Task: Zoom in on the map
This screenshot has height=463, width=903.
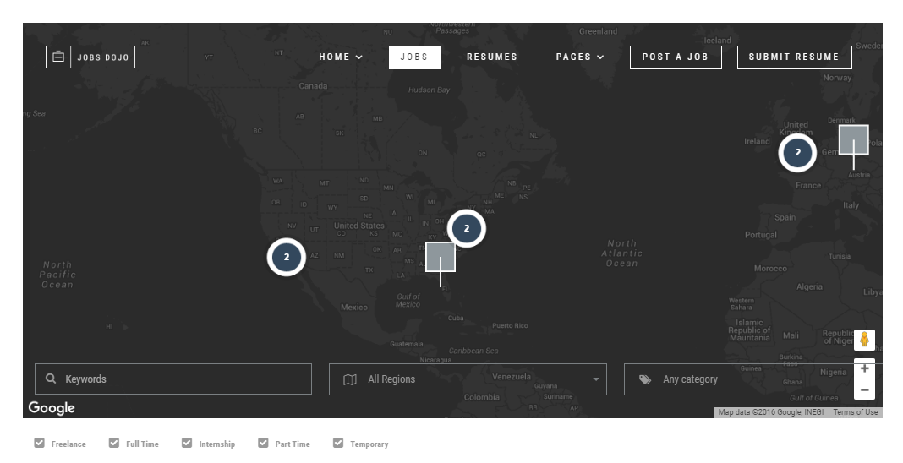Action: coord(864,368)
